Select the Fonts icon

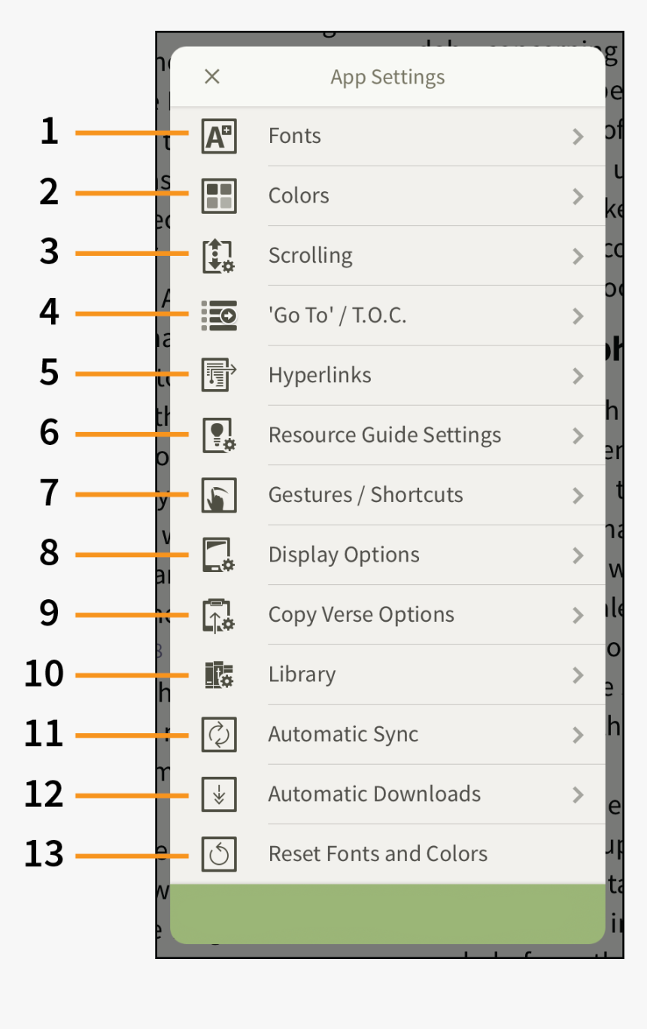point(218,135)
